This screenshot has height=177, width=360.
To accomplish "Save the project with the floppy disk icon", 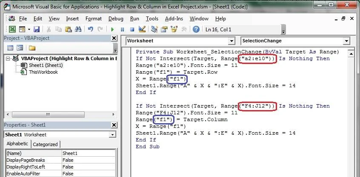I will pos(37,29).
